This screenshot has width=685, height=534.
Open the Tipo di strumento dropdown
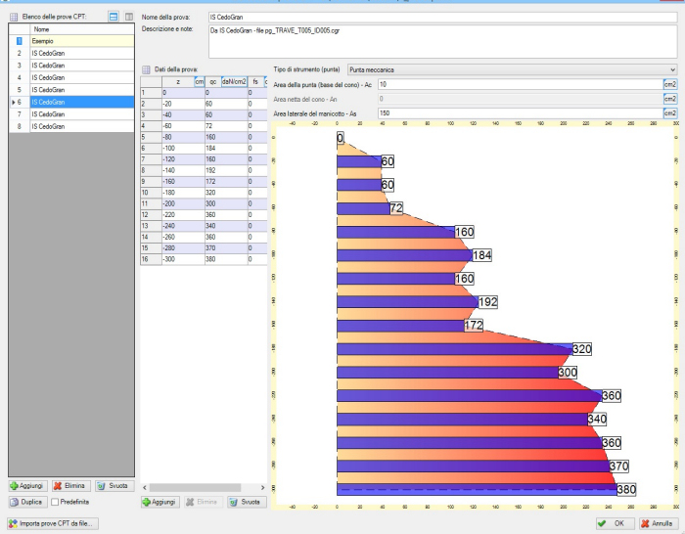513,69
